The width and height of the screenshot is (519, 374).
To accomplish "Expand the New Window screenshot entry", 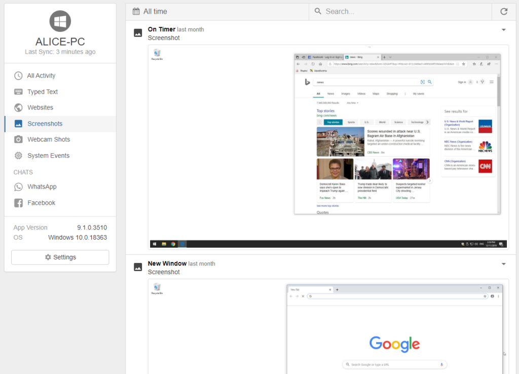I will (x=503, y=264).
